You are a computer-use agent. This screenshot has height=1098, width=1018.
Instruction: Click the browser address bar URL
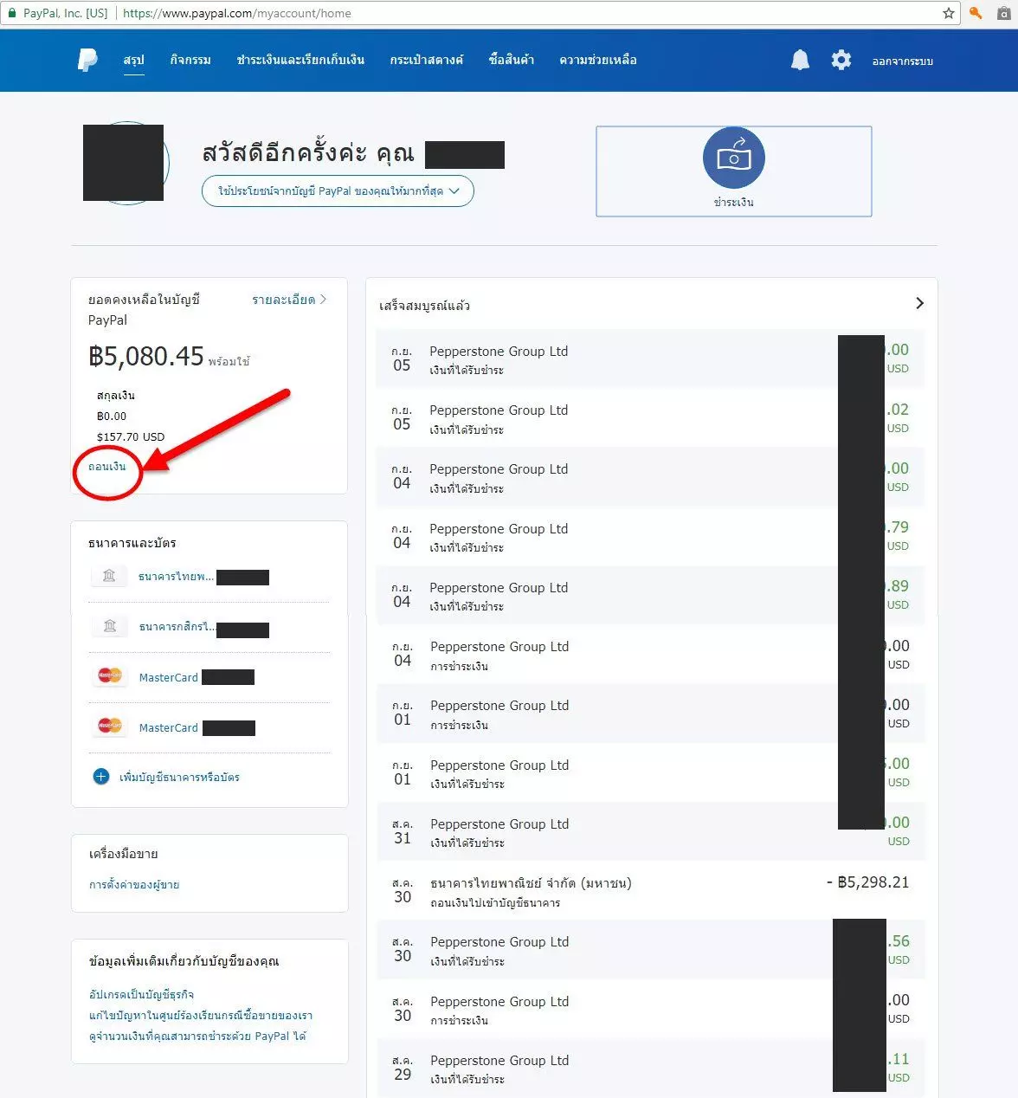[x=236, y=13]
